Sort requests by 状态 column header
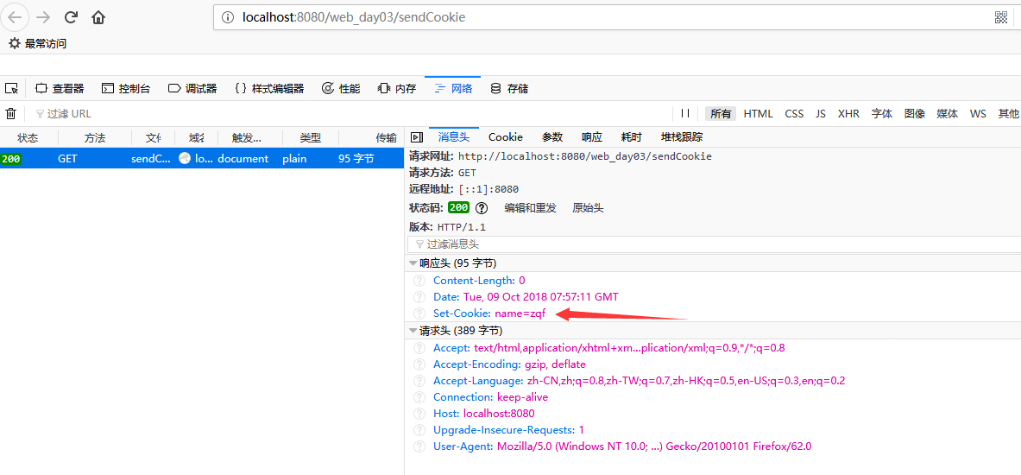This screenshot has height=475, width=1021. click(28, 137)
